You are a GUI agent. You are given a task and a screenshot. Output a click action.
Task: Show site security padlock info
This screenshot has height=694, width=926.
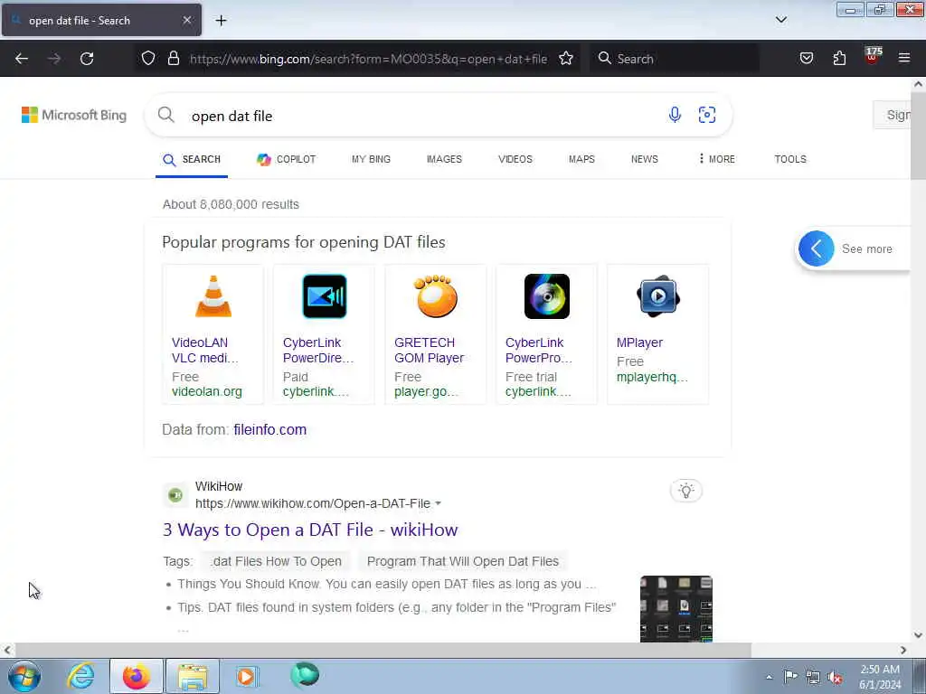click(x=173, y=58)
